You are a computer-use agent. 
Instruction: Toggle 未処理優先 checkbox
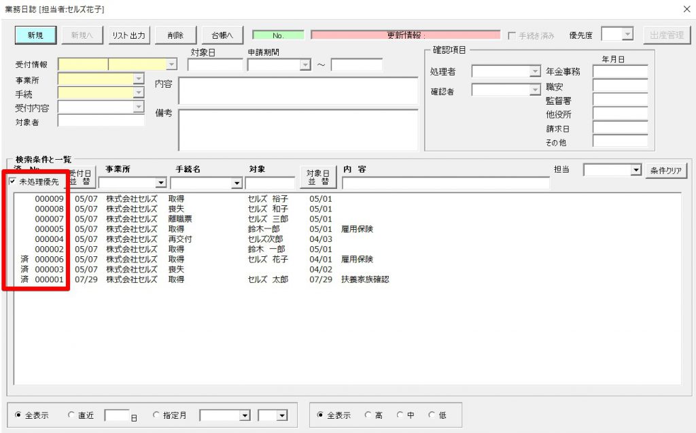pos(12,181)
